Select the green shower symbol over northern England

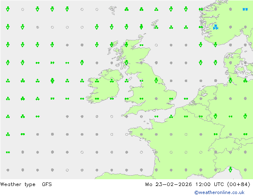point(156,80)
